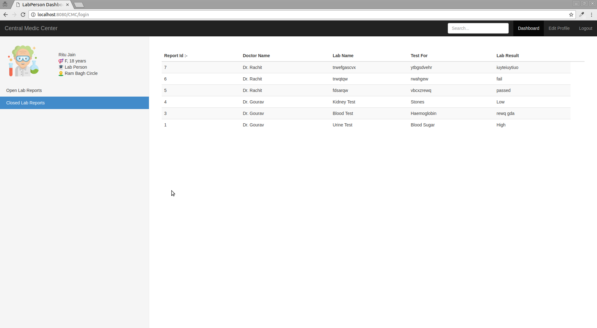The image size is (597, 328).
Task: Bookmark page using star icon
Action: pyautogui.click(x=571, y=15)
